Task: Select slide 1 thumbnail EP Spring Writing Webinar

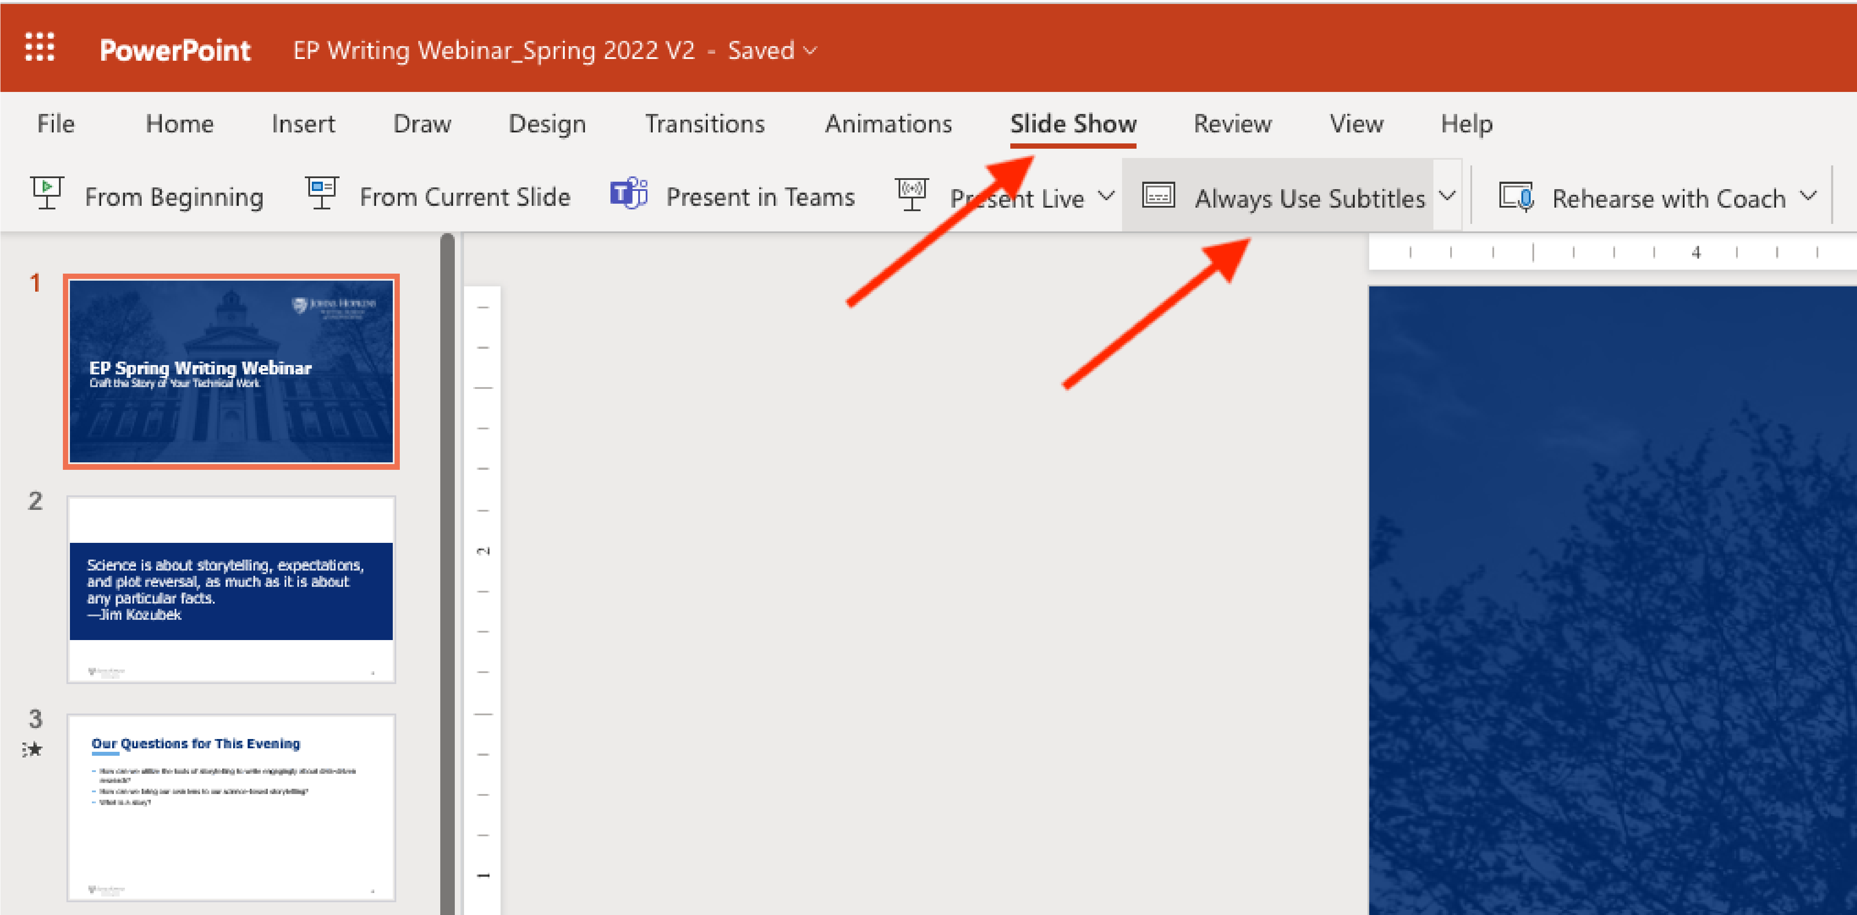Action: pyautogui.click(x=231, y=371)
